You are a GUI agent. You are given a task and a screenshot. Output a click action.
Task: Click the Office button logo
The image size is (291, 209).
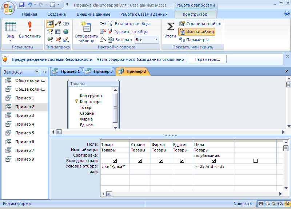(x=8, y=8)
